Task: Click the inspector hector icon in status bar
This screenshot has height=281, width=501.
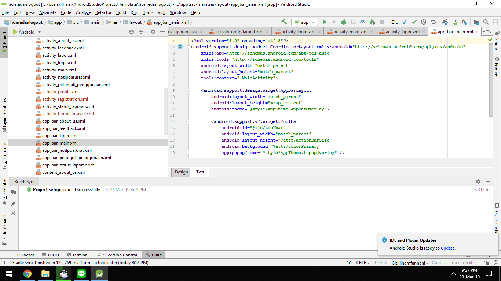Action: tap(495, 263)
